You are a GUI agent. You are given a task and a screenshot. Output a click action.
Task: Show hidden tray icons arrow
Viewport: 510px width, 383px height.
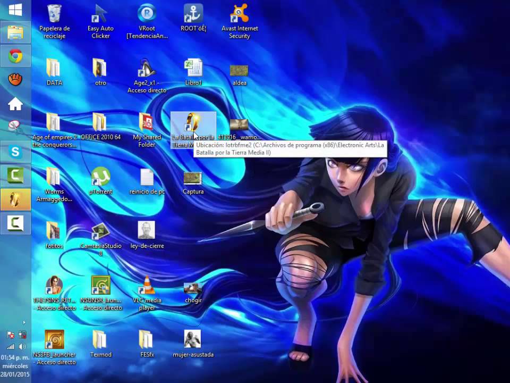[24, 322]
